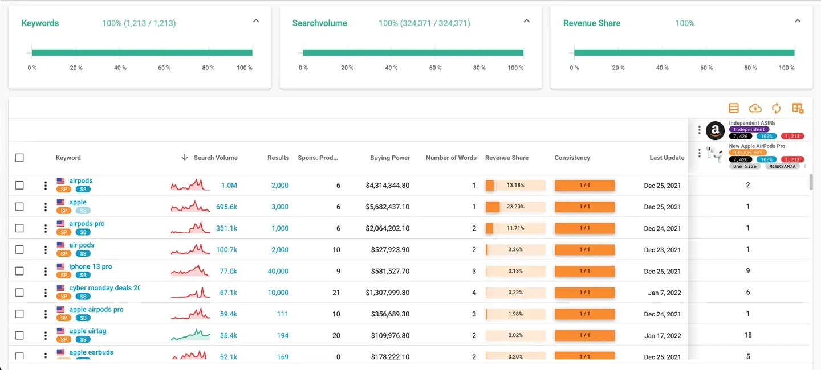Click the $1,307,999.80 buying power value
821x370 pixels.
pos(388,293)
